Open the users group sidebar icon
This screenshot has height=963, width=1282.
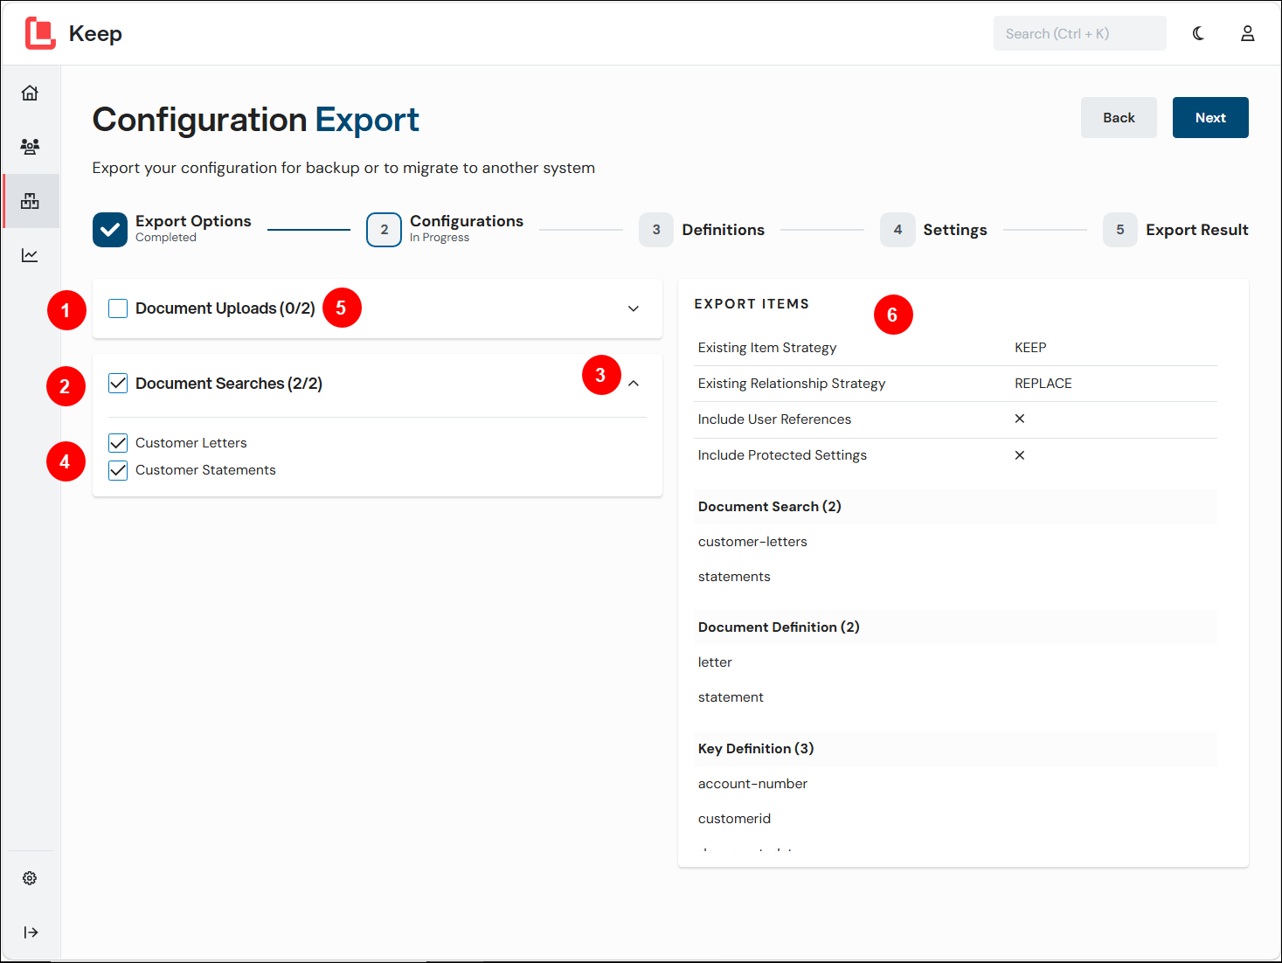click(x=30, y=147)
